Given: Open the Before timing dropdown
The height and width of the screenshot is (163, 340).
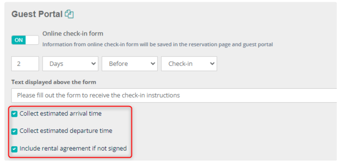Looking at the screenshot, I should pos(130,64).
